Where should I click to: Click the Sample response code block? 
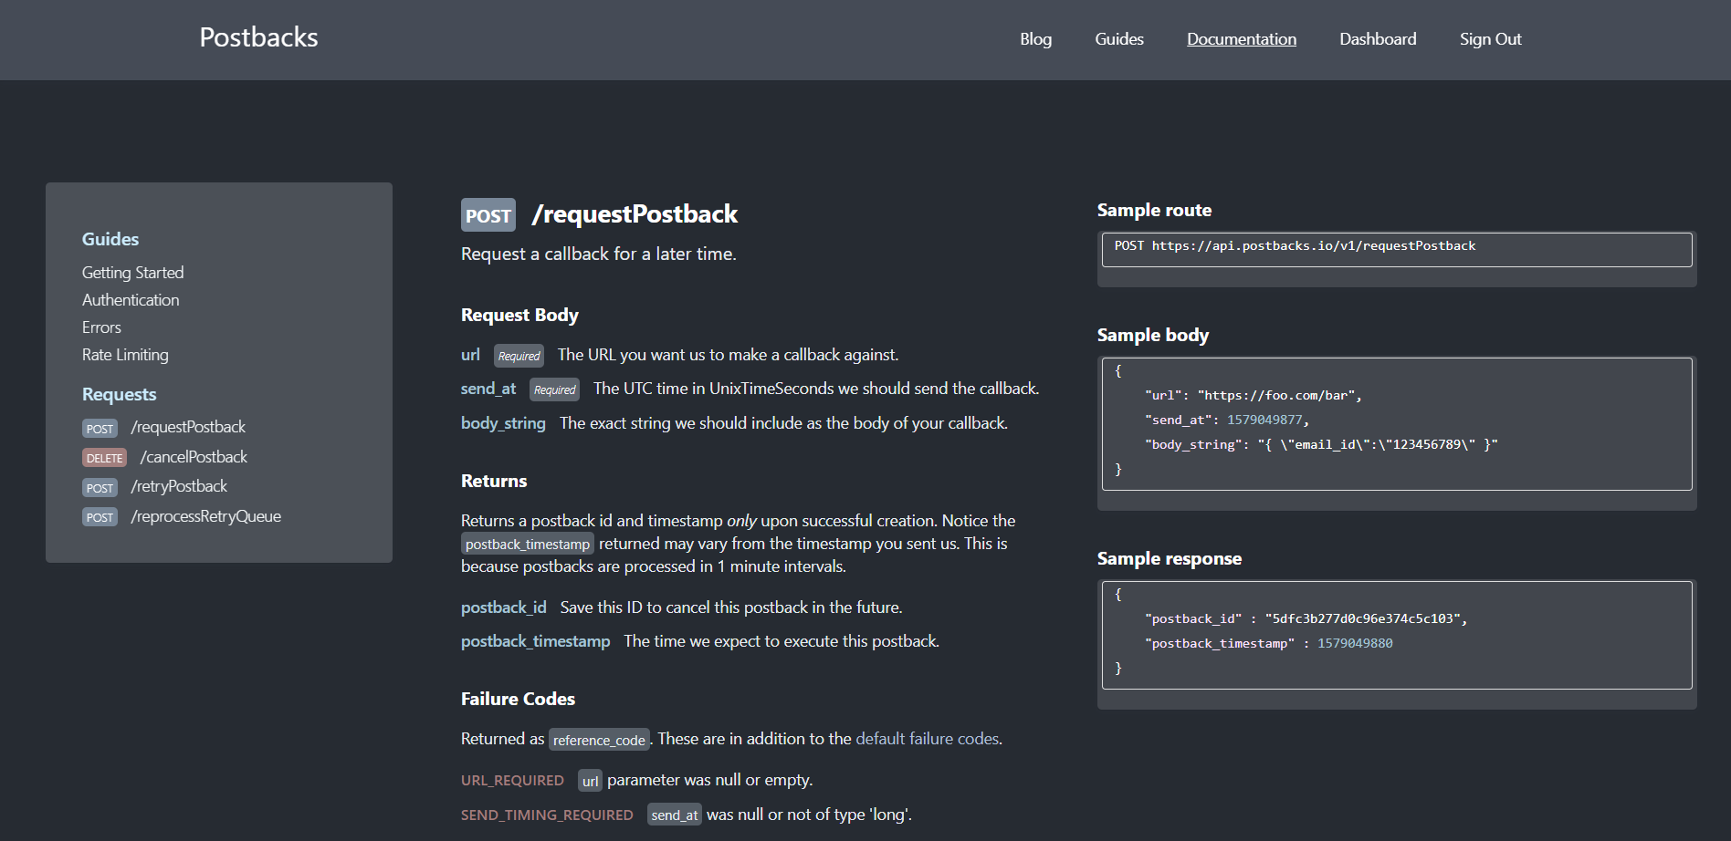click(x=1397, y=635)
